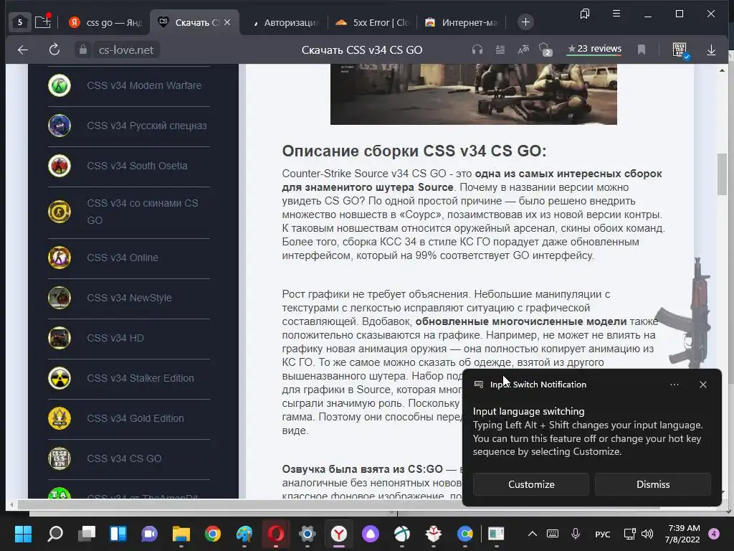Click the cs-love.net address field
734x551 pixels.
coord(126,50)
